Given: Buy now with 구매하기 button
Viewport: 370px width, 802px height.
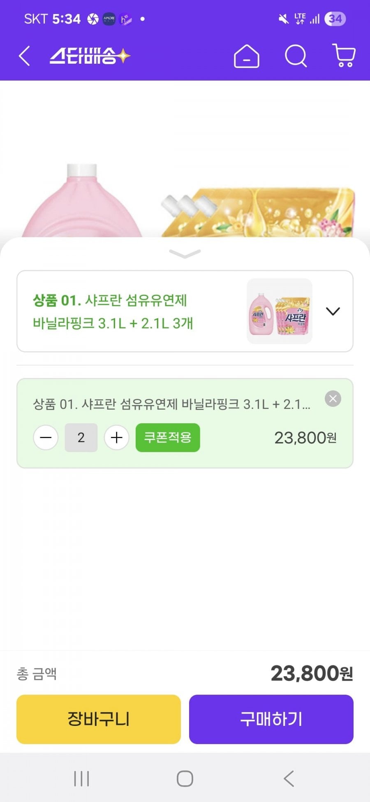Looking at the screenshot, I should point(271,719).
